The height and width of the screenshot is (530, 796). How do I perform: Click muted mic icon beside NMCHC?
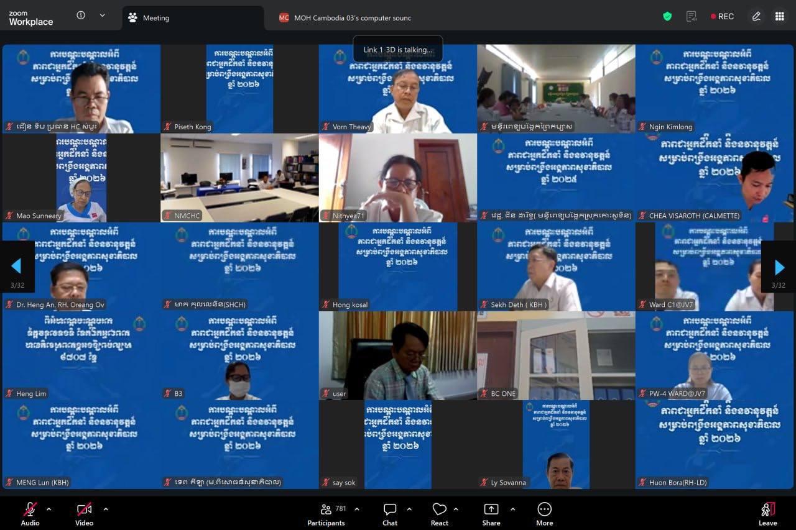tap(167, 216)
